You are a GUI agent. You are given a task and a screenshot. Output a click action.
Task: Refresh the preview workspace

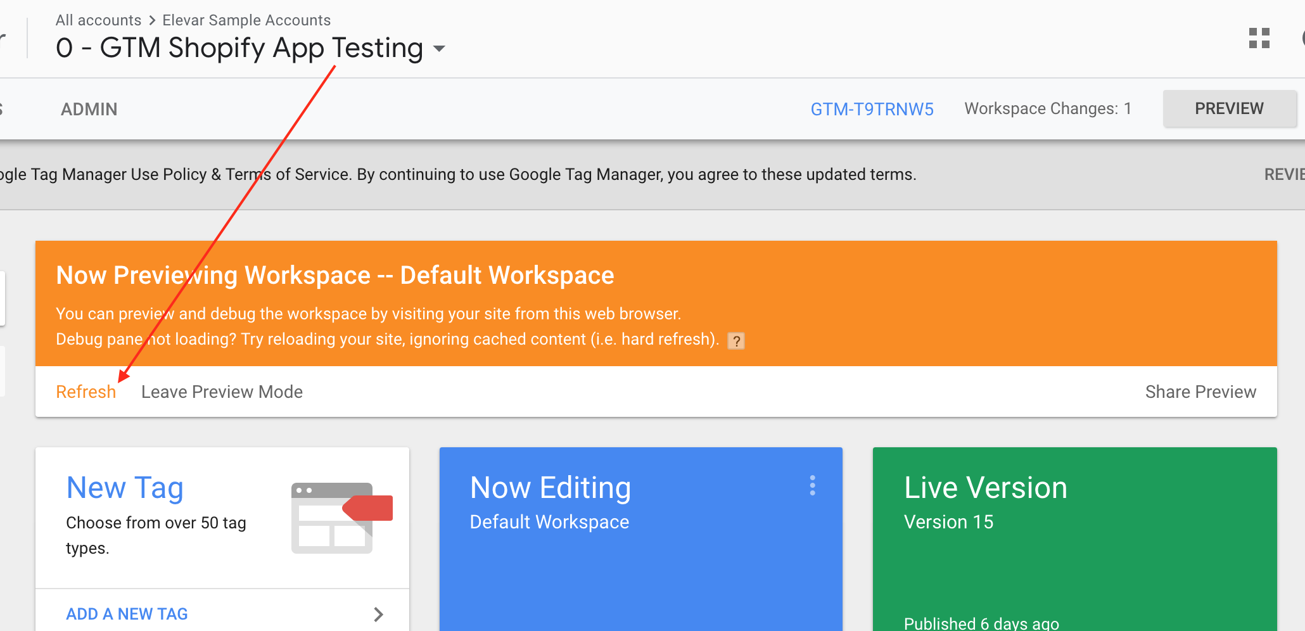tap(86, 392)
